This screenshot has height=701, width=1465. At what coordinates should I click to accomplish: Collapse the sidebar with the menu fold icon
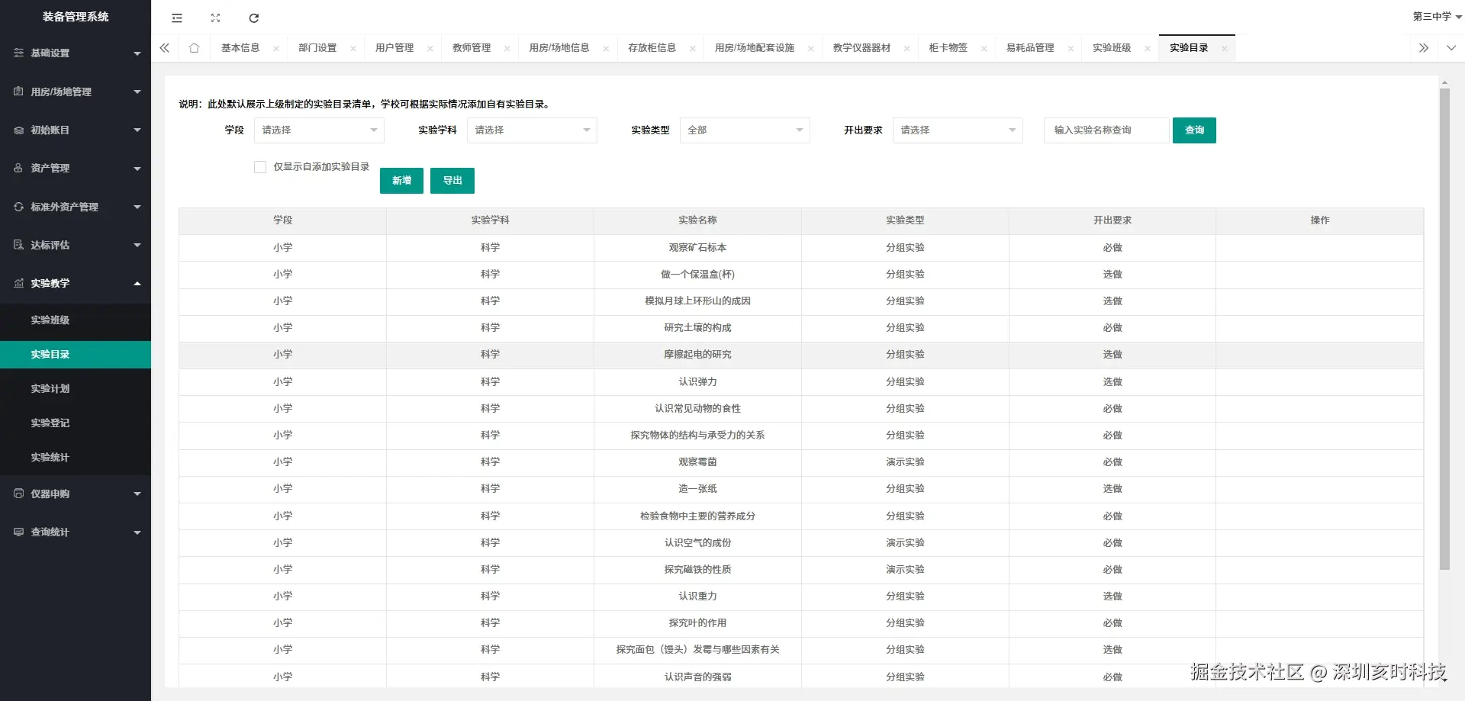pos(177,18)
